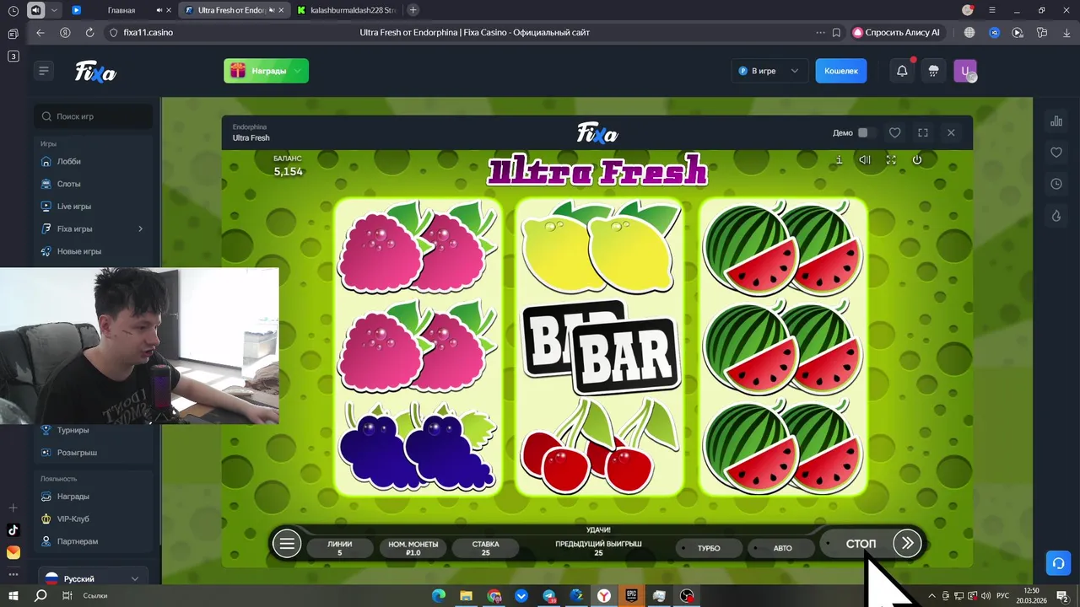Open the В игре balance dropdown
The width and height of the screenshot is (1080, 607).
coord(768,71)
